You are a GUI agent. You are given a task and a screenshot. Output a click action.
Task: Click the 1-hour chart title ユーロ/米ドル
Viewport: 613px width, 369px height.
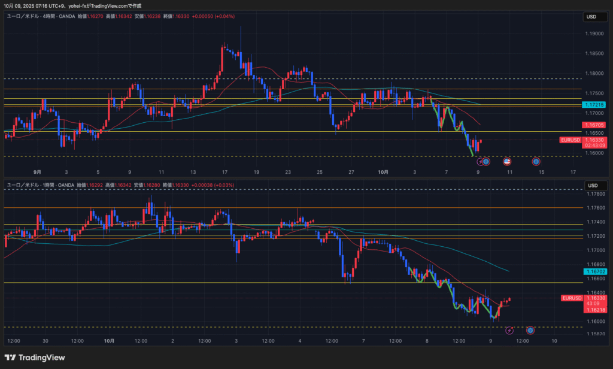coord(24,185)
